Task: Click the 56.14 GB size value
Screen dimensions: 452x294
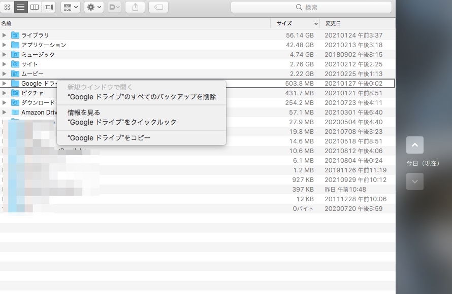Action: click(x=300, y=35)
